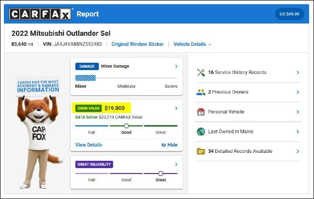Expand Personal Vehicle row chevron
The height and width of the screenshot is (199, 314).
click(298, 112)
